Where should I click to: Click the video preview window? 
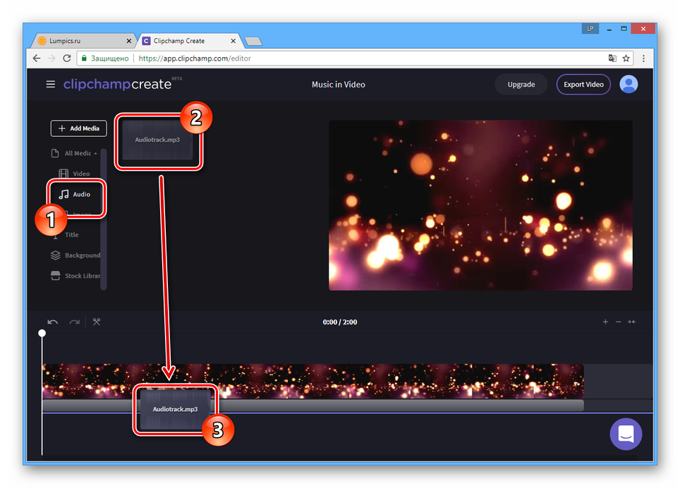click(x=480, y=205)
